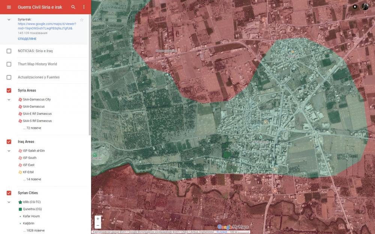Open the hamburger menu in the header
The width and height of the screenshot is (375, 234).
click(x=9, y=7)
